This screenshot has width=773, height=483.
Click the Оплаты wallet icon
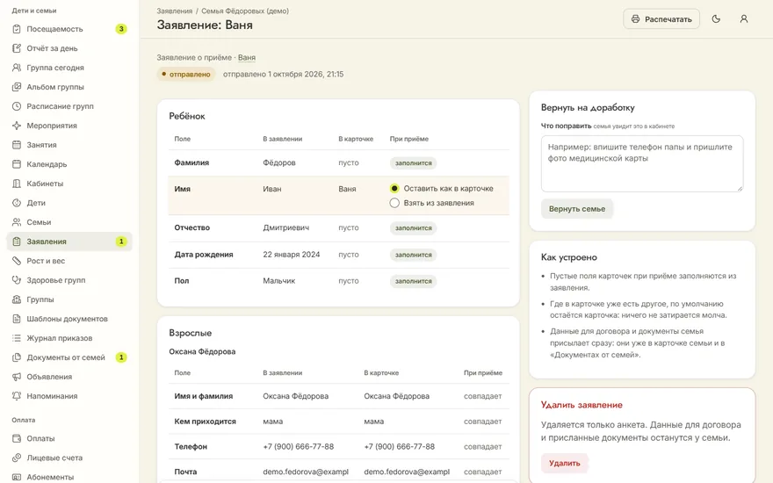tap(17, 438)
